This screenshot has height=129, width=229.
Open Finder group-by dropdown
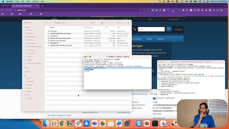tap(103, 23)
